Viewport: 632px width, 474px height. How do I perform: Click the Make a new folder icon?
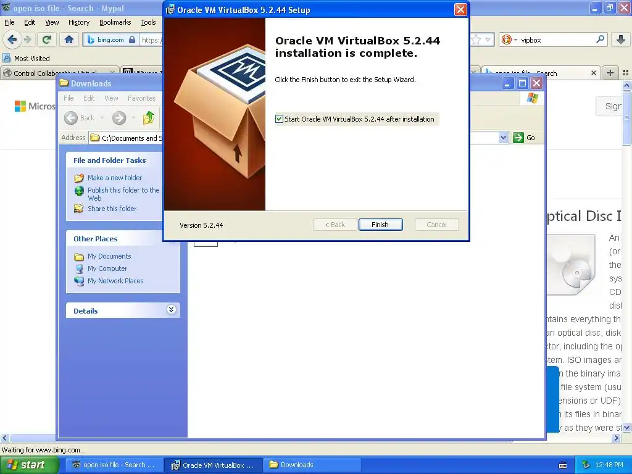(79, 178)
